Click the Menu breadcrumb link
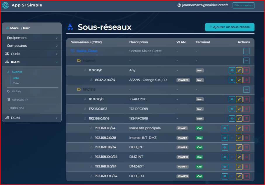Screen dimensions: 265x185 15,28
